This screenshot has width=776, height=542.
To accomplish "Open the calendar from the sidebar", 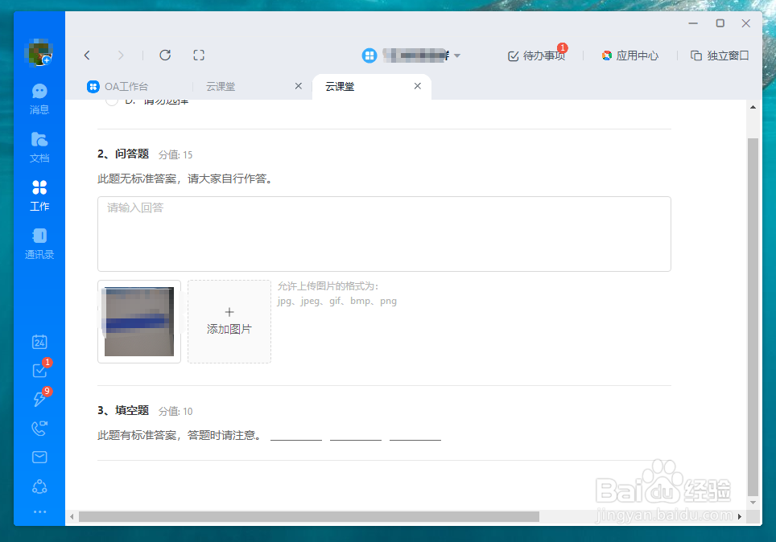I will [x=39, y=342].
